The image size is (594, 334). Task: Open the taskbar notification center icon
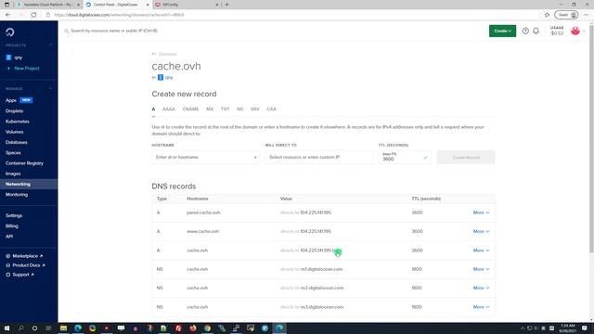(585, 328)
